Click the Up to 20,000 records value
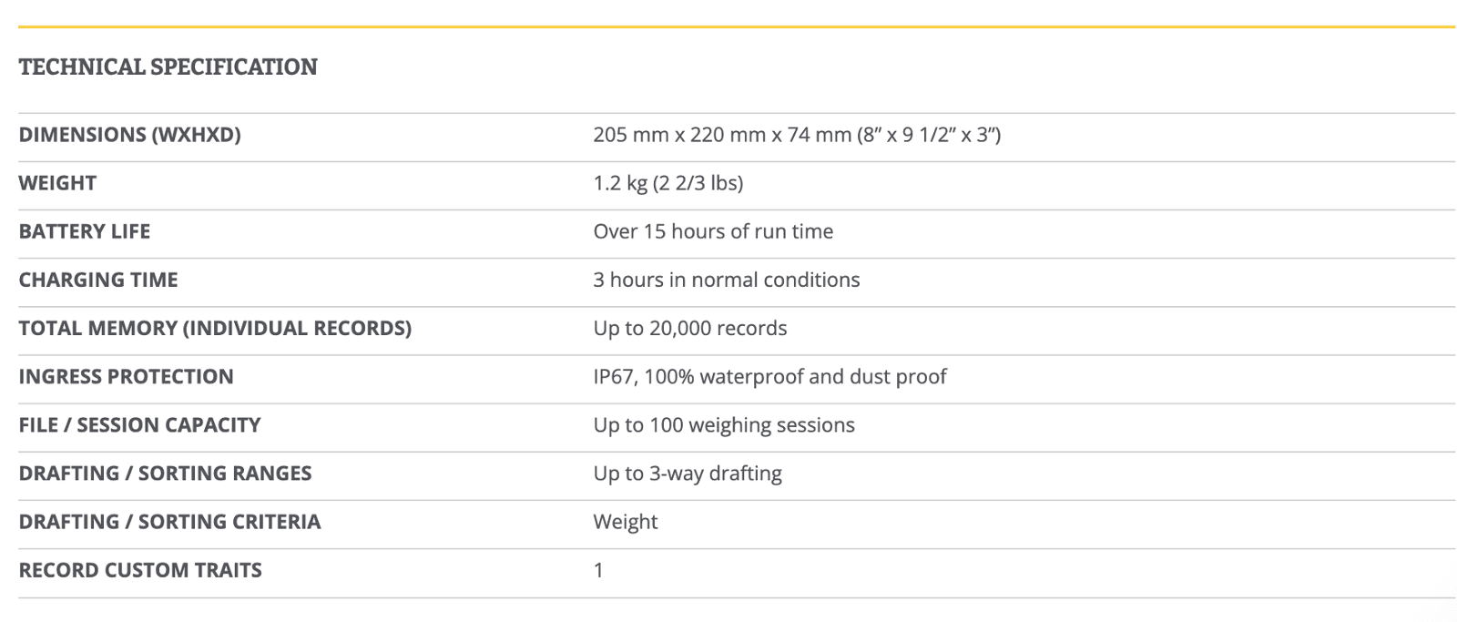The height and width of the screenshot is (622, 1457). [x=689, y=328]
